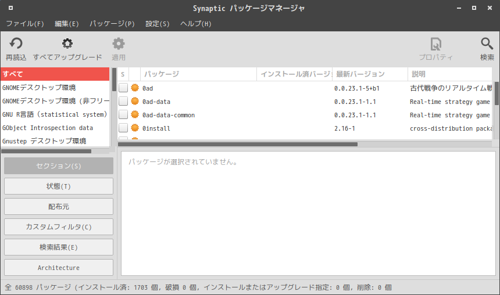Click the Architecture filter button
Viewport: 500px width, 295px height.
pyautogui.click(x=59, y=268)
